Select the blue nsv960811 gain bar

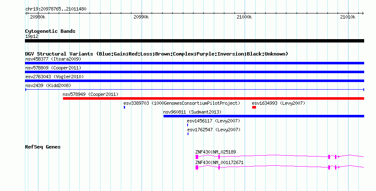(264, 116)
